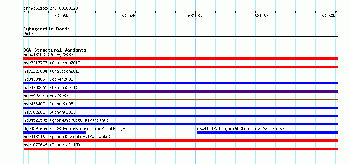Click the nssv18153 (Perry2008) variant label
Screen dimensions: 349x164
48,55
